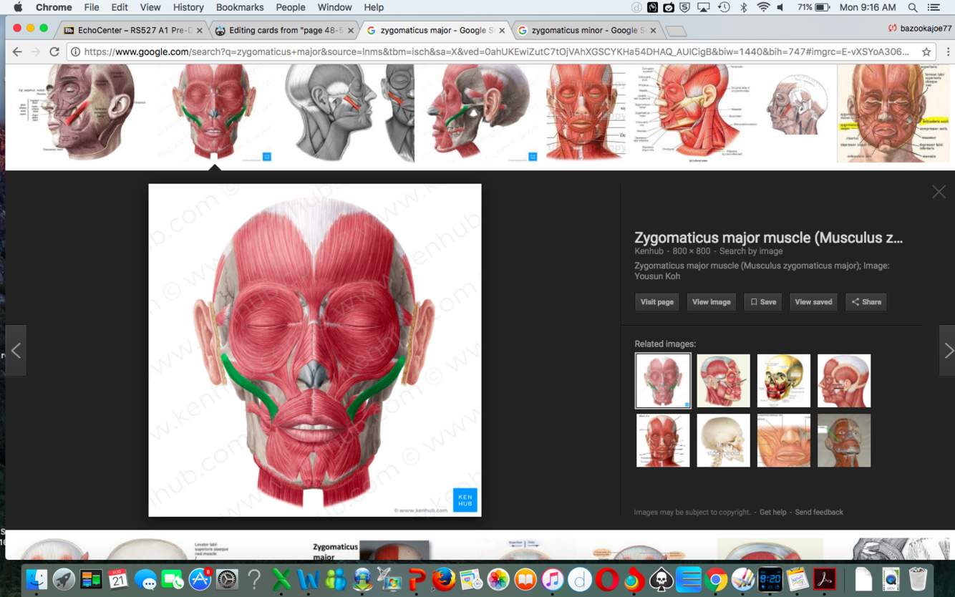Open Time Machine menu bar icon
This screenshot has height=597, width=955.
point(724,7)
